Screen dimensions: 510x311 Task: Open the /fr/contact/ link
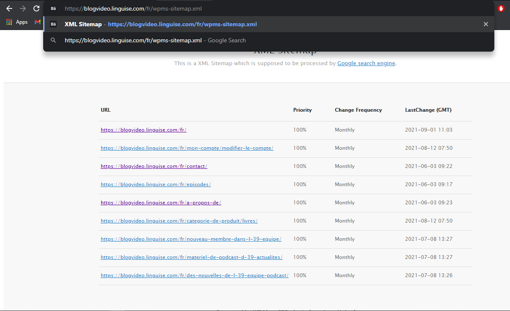click(154, 166)
